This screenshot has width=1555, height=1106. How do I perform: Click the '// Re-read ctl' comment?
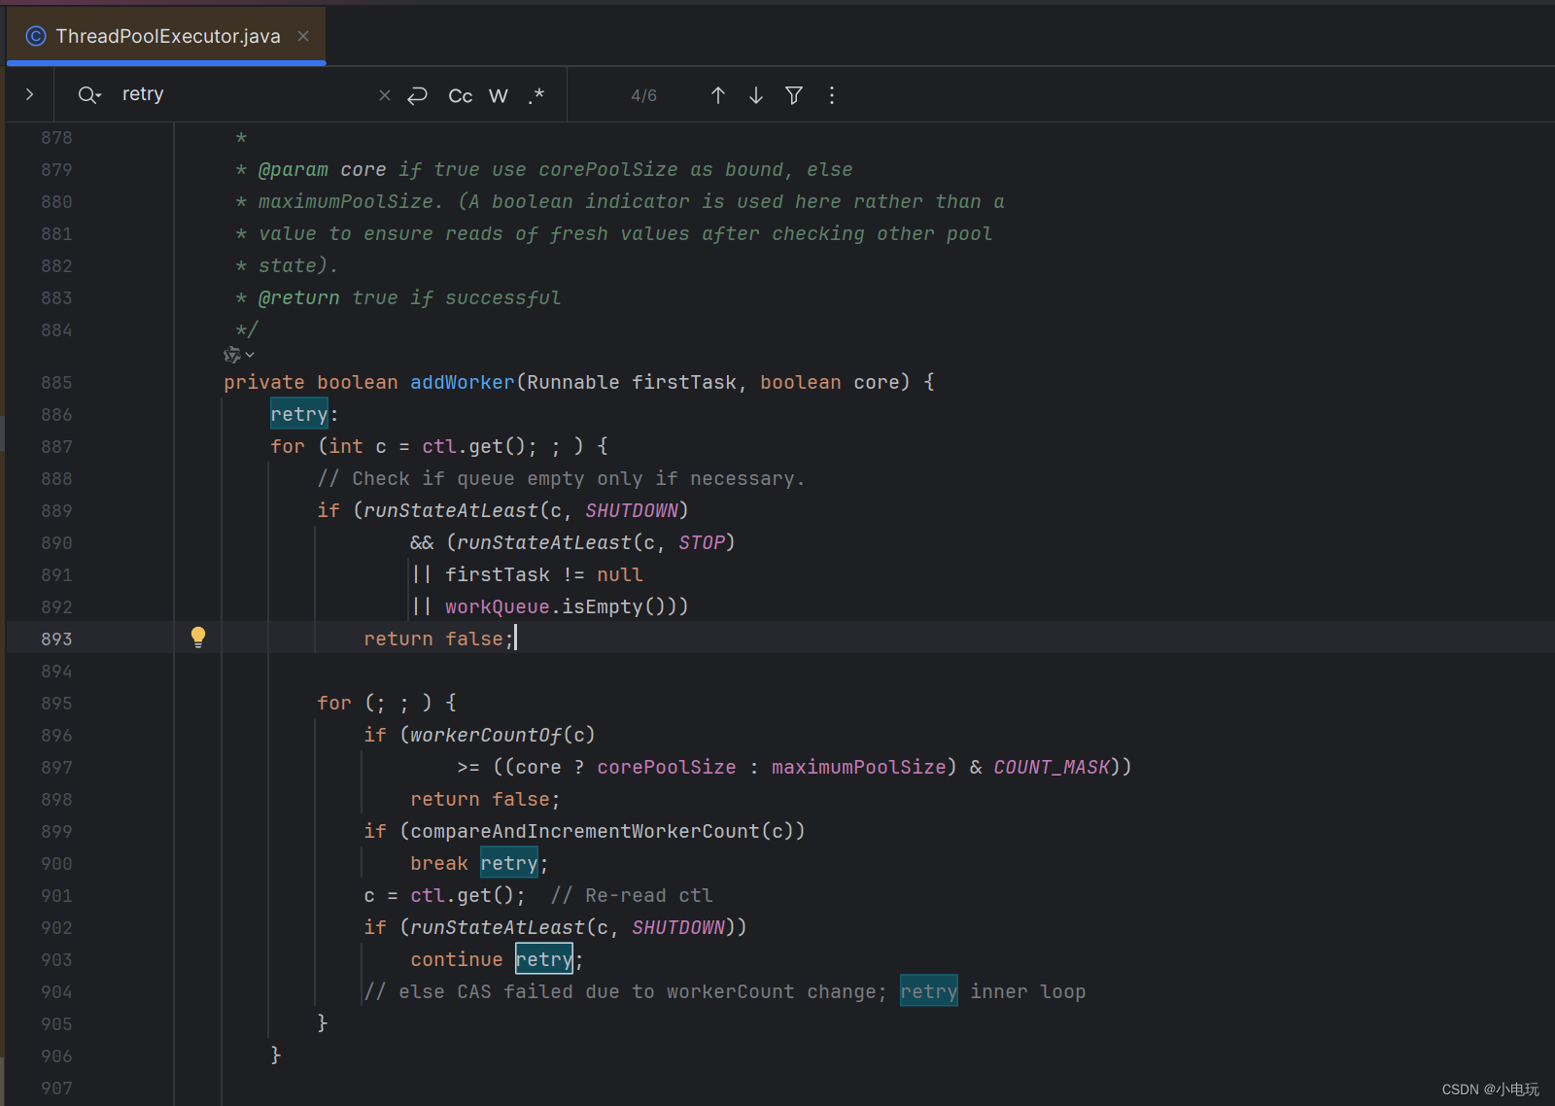coord(632,895)
